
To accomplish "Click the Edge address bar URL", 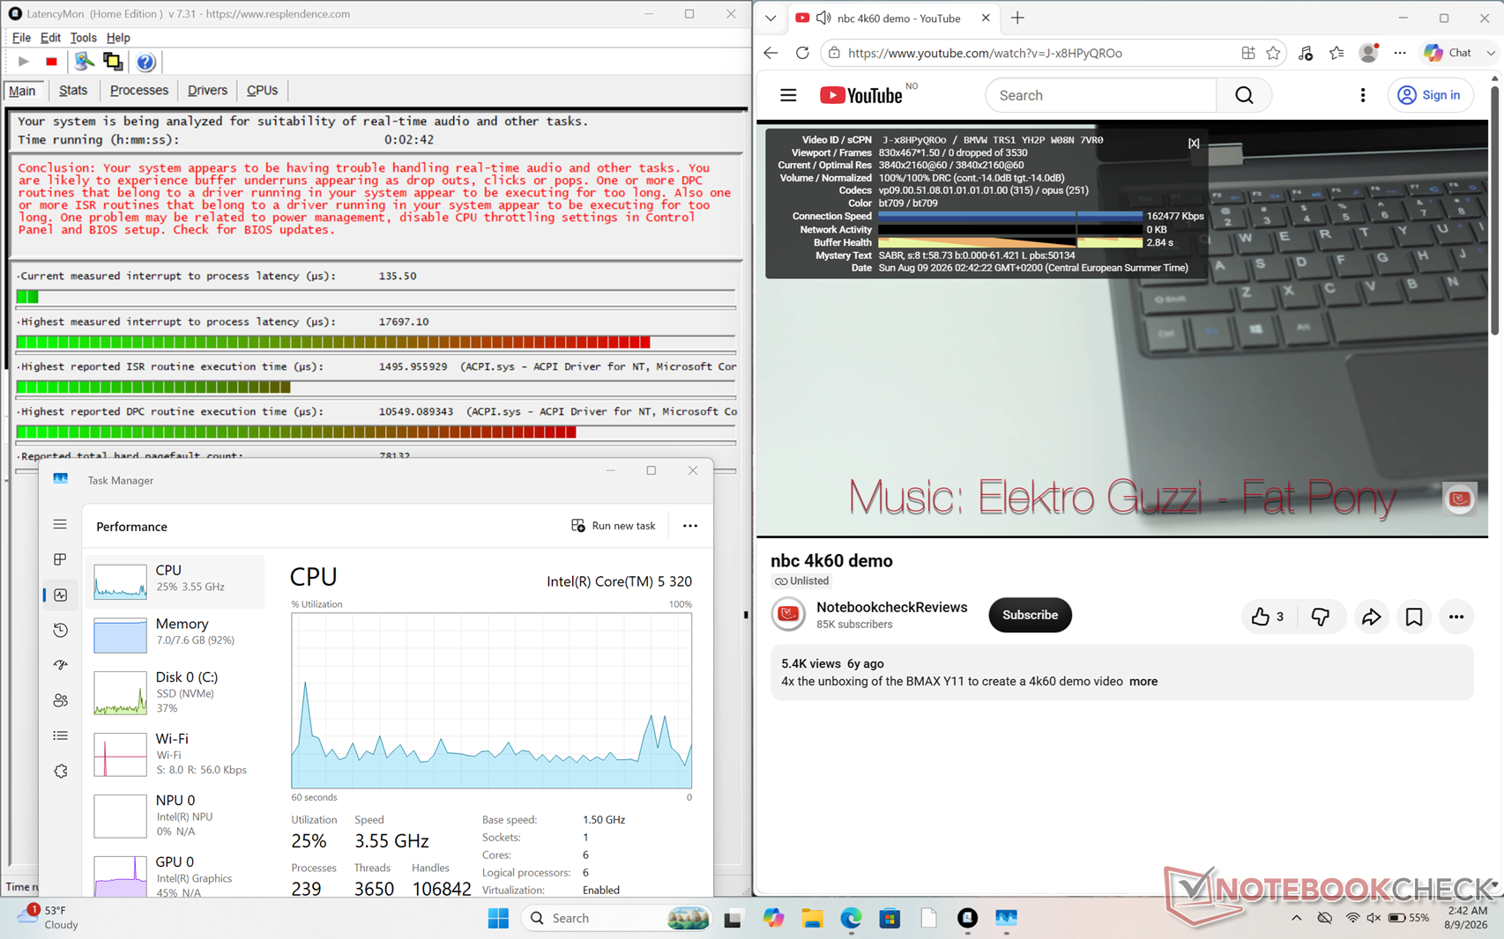I will tap(985, 53).
